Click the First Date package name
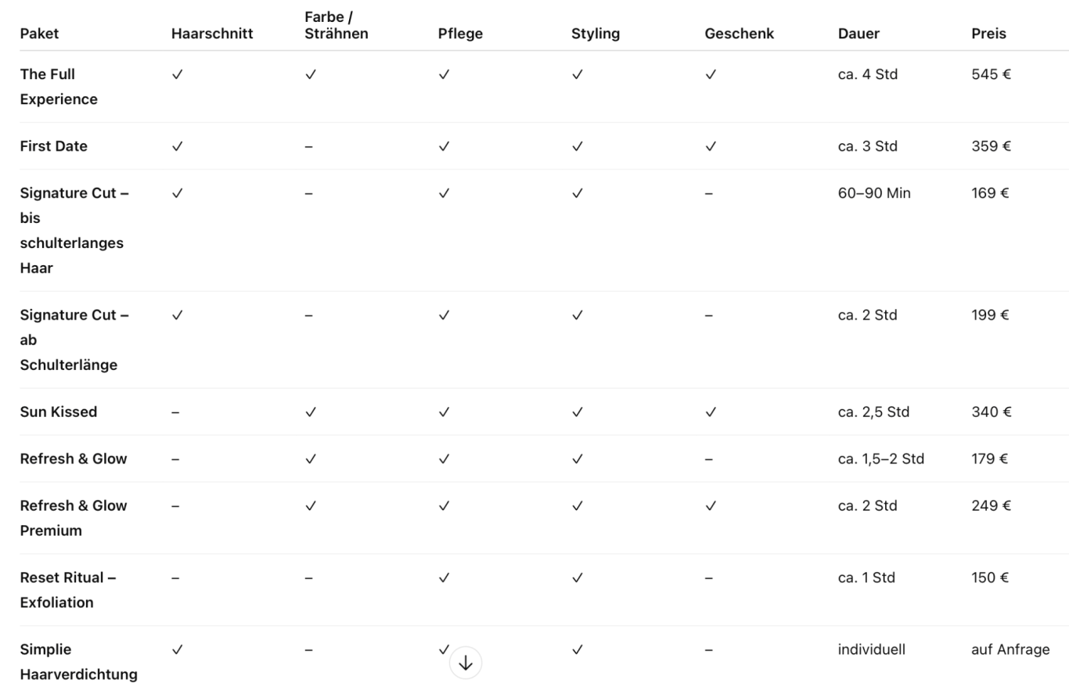 tap(53, 146)
